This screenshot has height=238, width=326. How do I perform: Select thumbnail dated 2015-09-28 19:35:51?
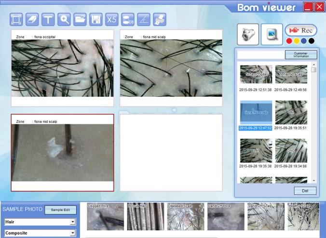coord(291,112)
